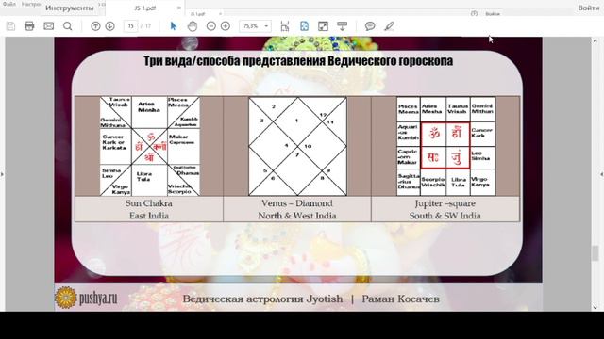Click the 'East India' label

pos(149,216)
